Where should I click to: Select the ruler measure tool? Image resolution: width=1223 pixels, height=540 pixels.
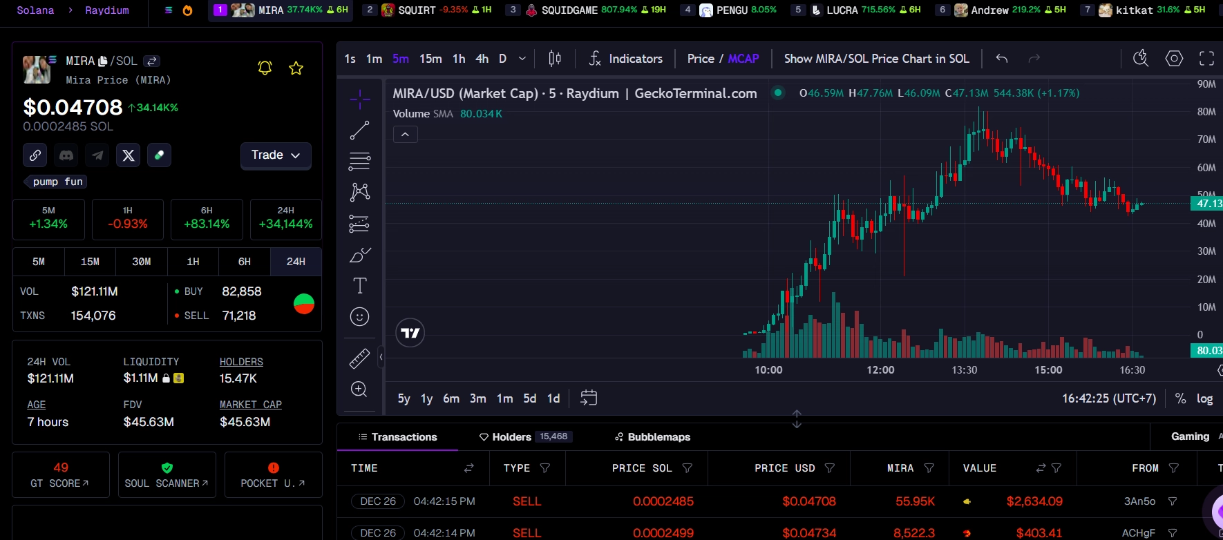pyautogui.click(x=359, y=358)
